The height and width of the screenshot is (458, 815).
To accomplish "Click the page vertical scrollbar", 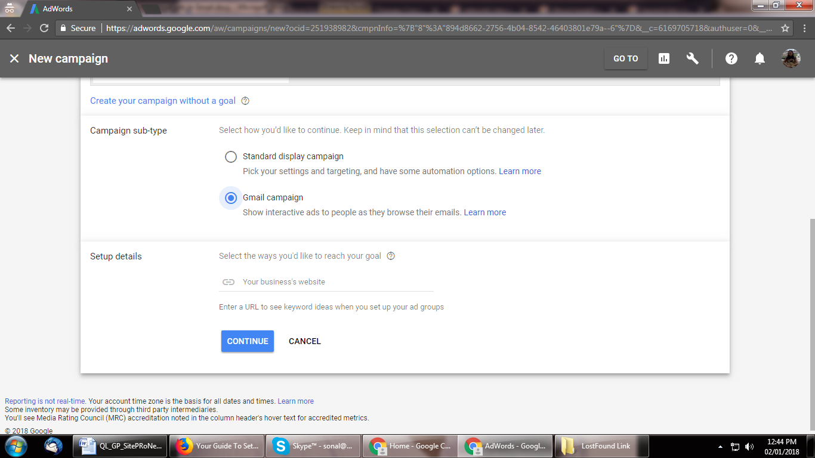I will [811, 325].
